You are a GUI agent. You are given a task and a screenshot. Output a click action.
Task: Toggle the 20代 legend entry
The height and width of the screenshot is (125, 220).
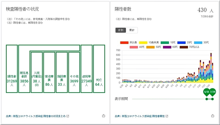pos(186,42)
